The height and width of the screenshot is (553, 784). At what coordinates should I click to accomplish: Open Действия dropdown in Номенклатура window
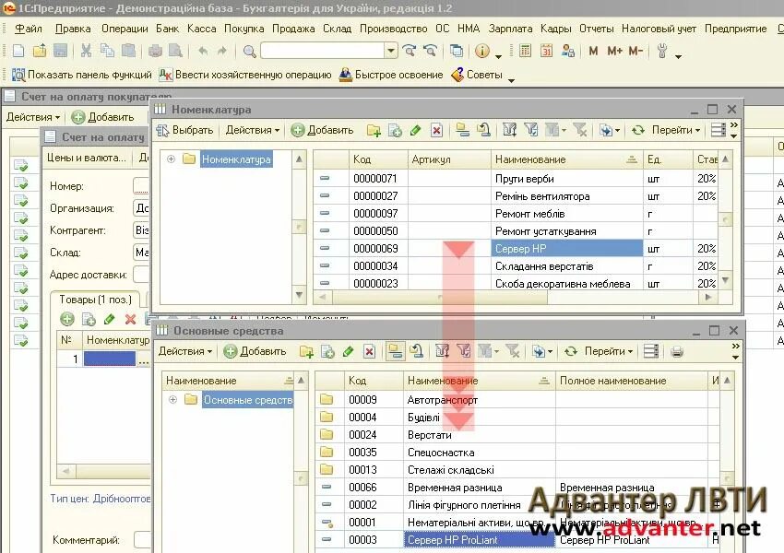252,130
